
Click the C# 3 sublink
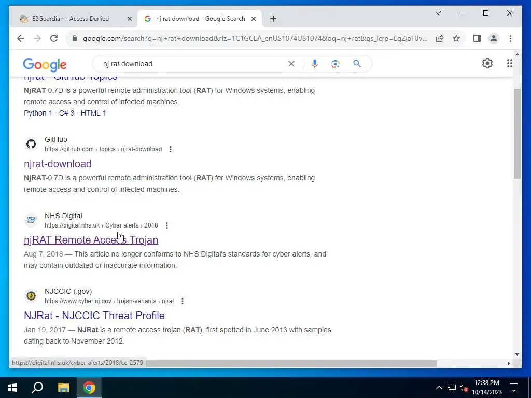pyautogui.click(x=66, y=113)
